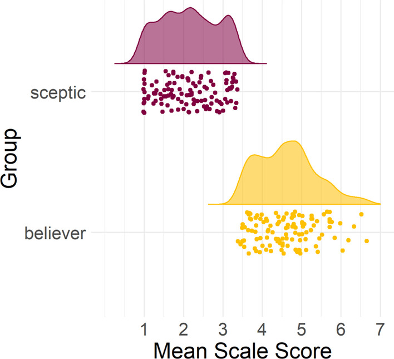Click the highest peak of believer density
This screenshot has width=394, height=359.
coord(293,141)
